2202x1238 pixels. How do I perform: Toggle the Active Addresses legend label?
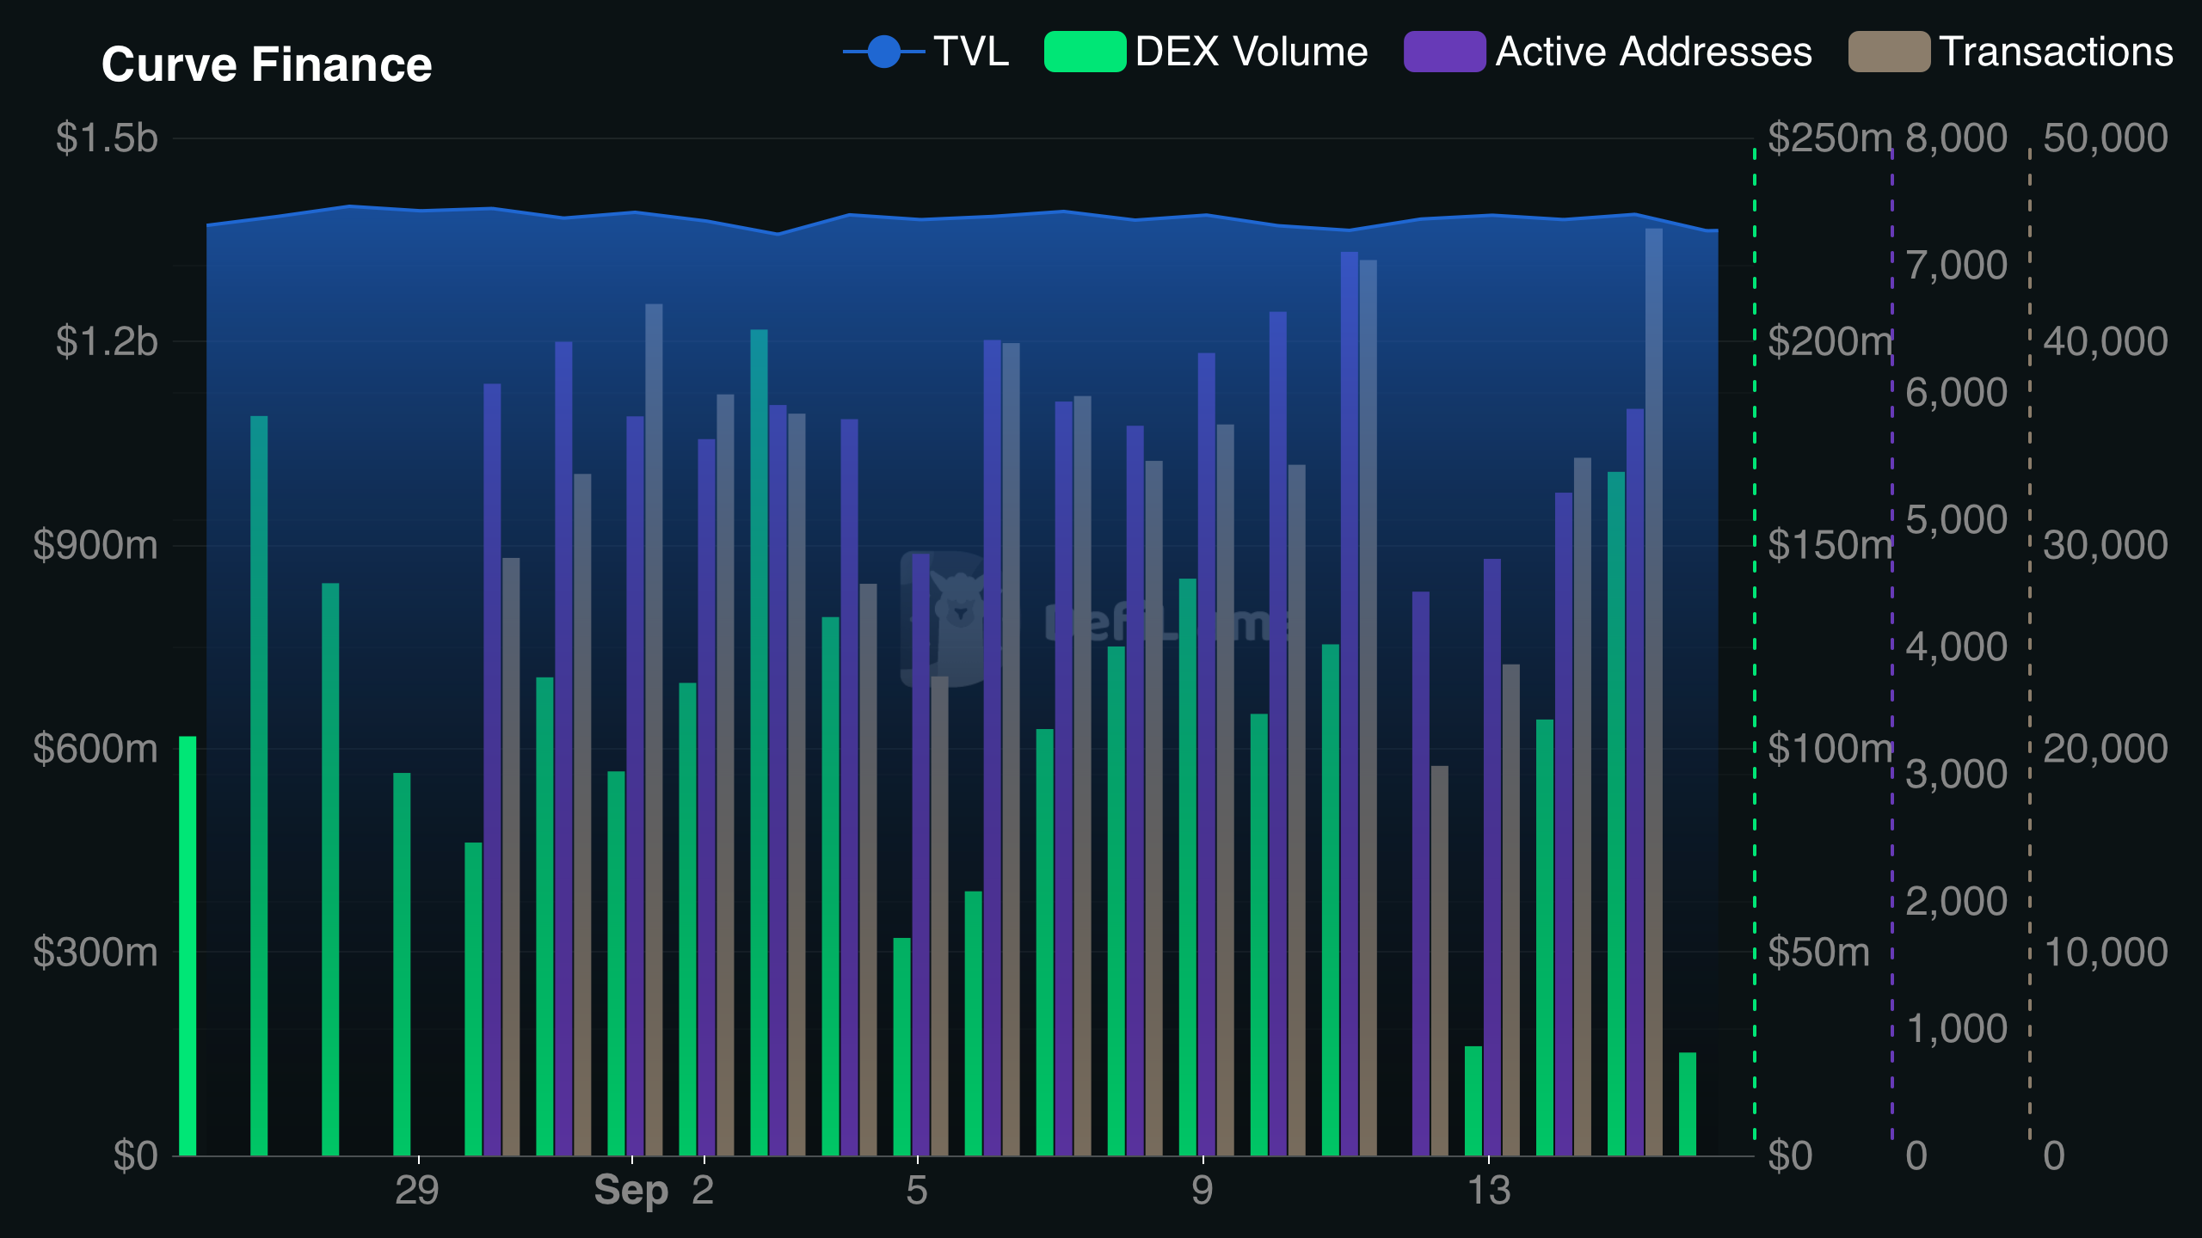click(1653, 52)
